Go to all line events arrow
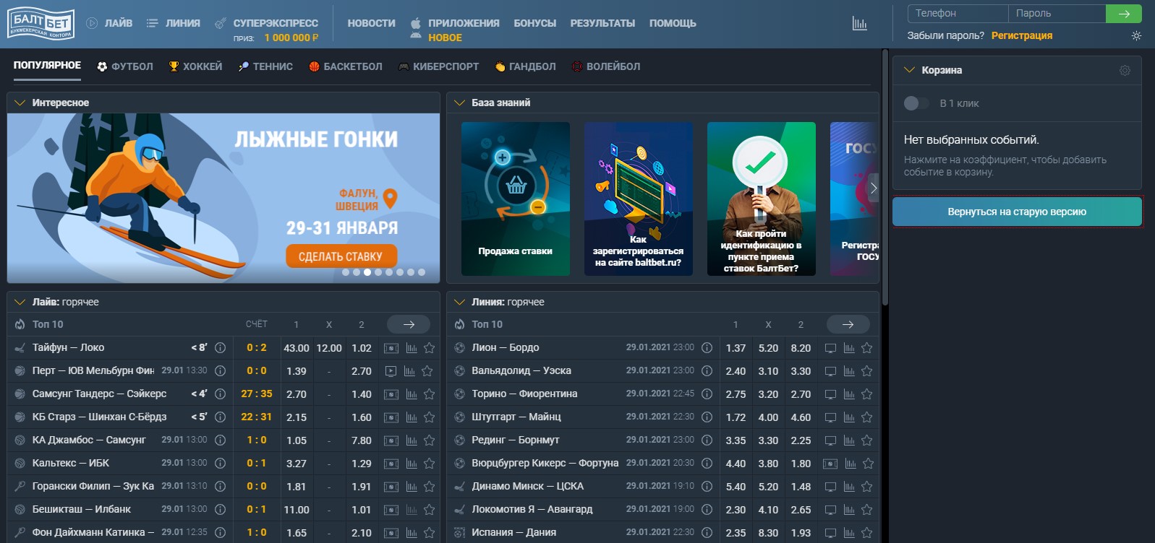Screen dimensions: 1155x543 coord(848,324)
